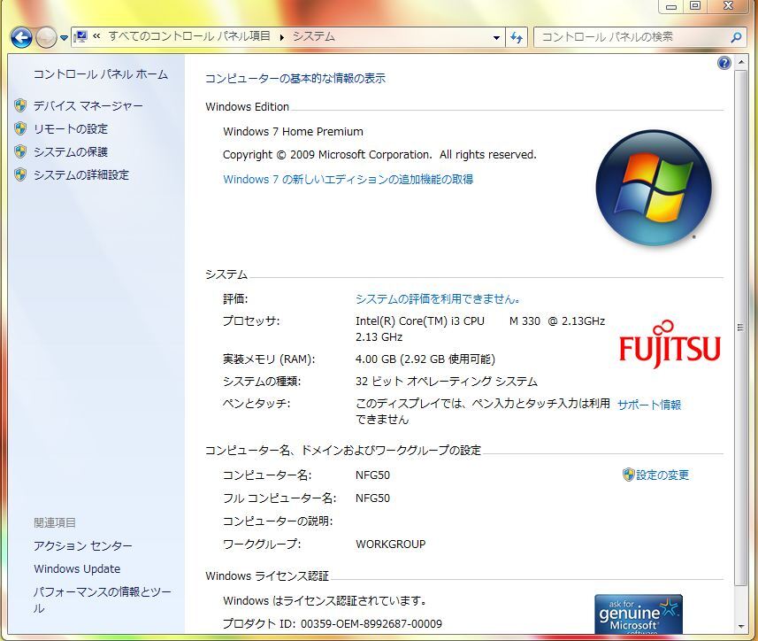Screen dimensions: 758x641
Task: Restore down the System window
Action: (695, 6)
